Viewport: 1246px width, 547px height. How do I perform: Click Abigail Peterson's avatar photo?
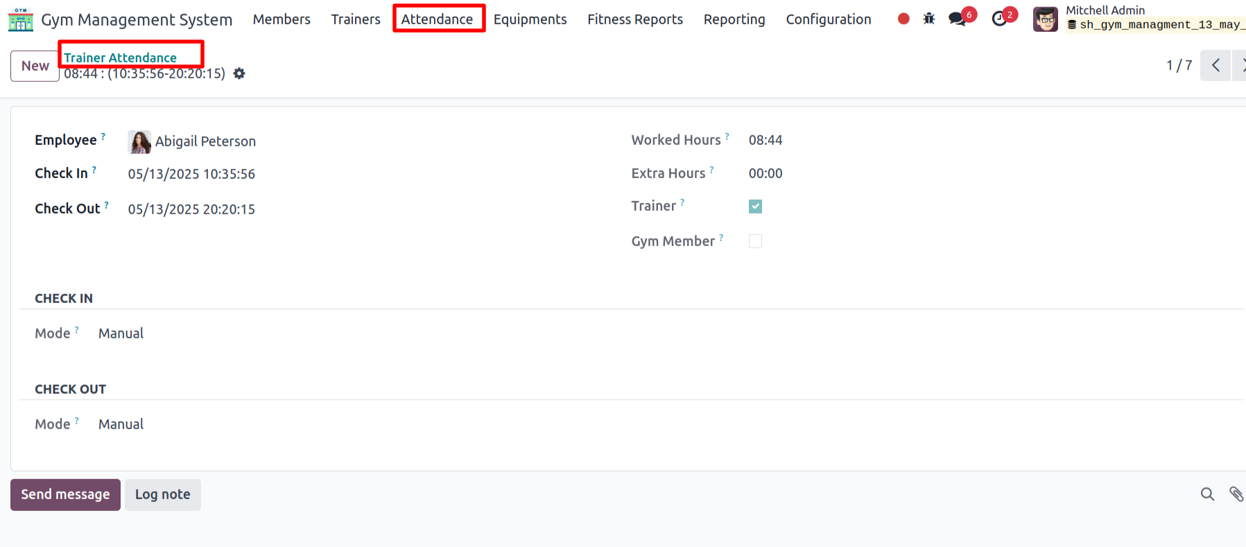pos(139,141)
